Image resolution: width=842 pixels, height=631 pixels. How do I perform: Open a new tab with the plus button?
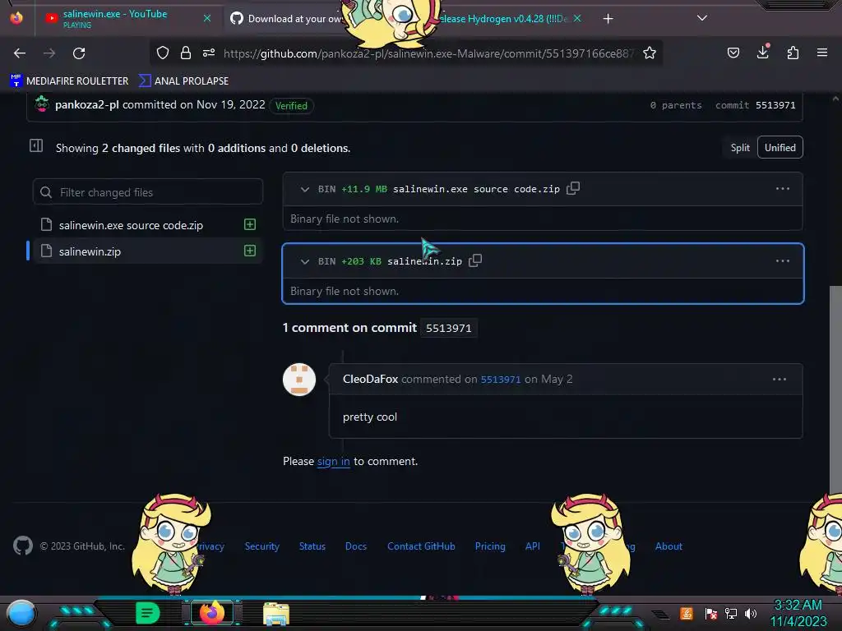coord(608,19)
